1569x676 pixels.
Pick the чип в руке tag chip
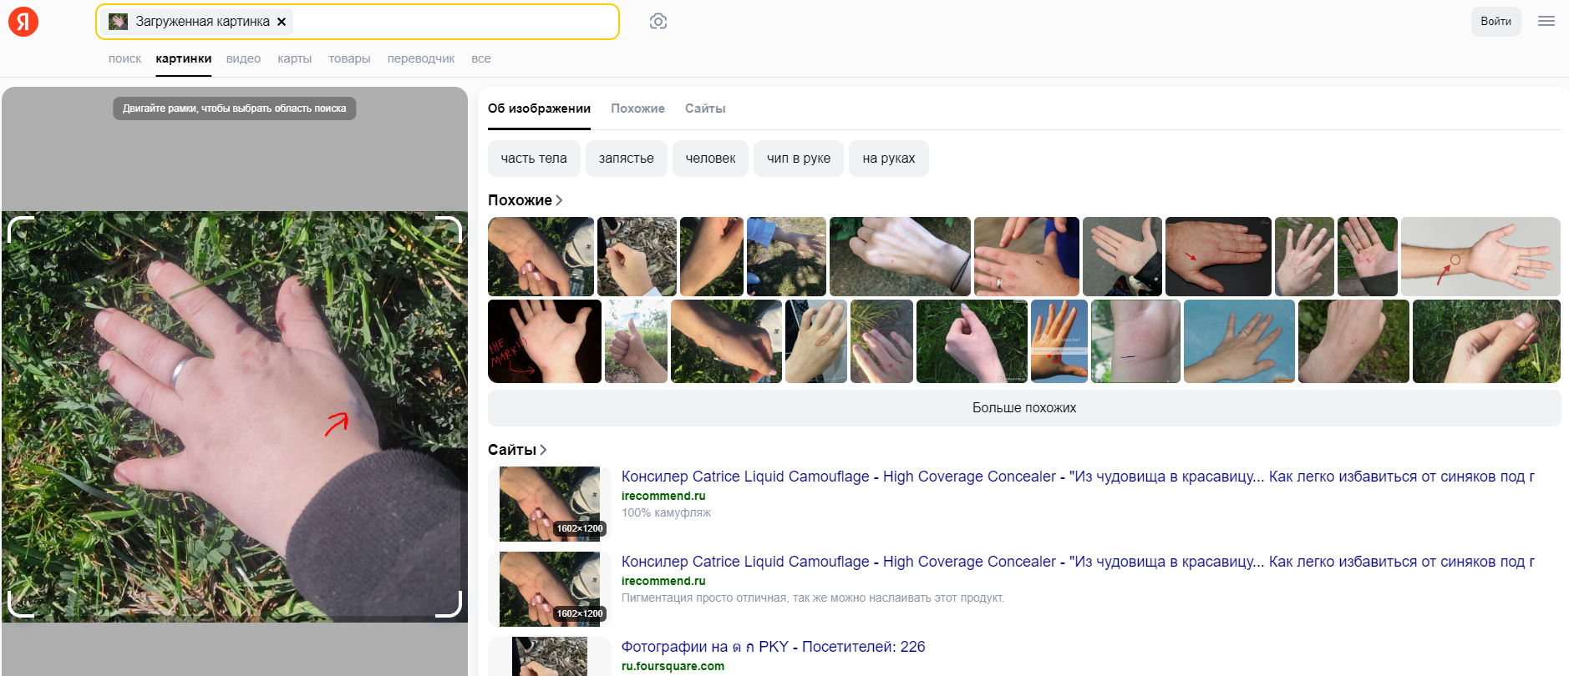pos(799,159)
